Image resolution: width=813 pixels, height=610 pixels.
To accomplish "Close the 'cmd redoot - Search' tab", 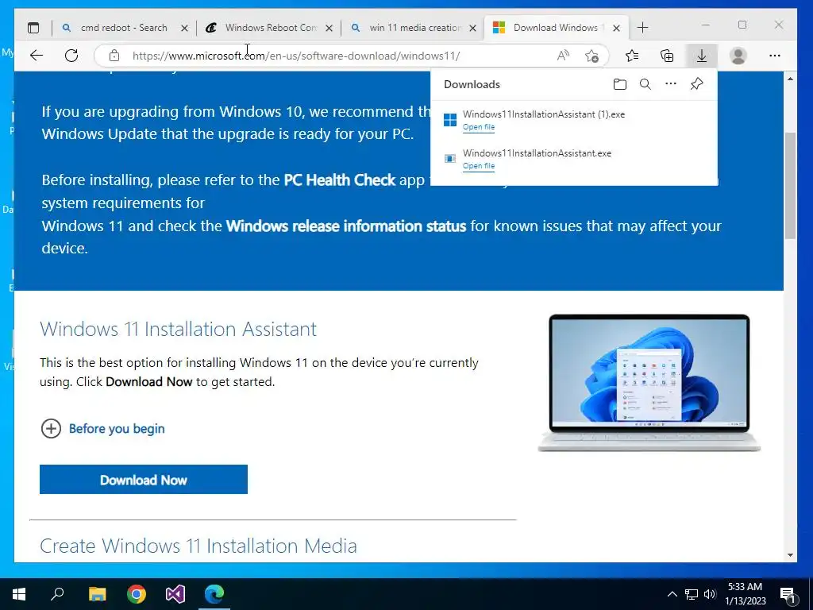I will click(x=184, y=29).
